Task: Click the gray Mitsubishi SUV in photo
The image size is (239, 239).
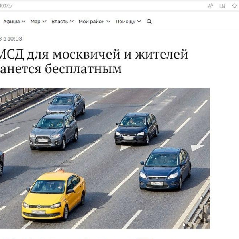Action: (54, 132)
